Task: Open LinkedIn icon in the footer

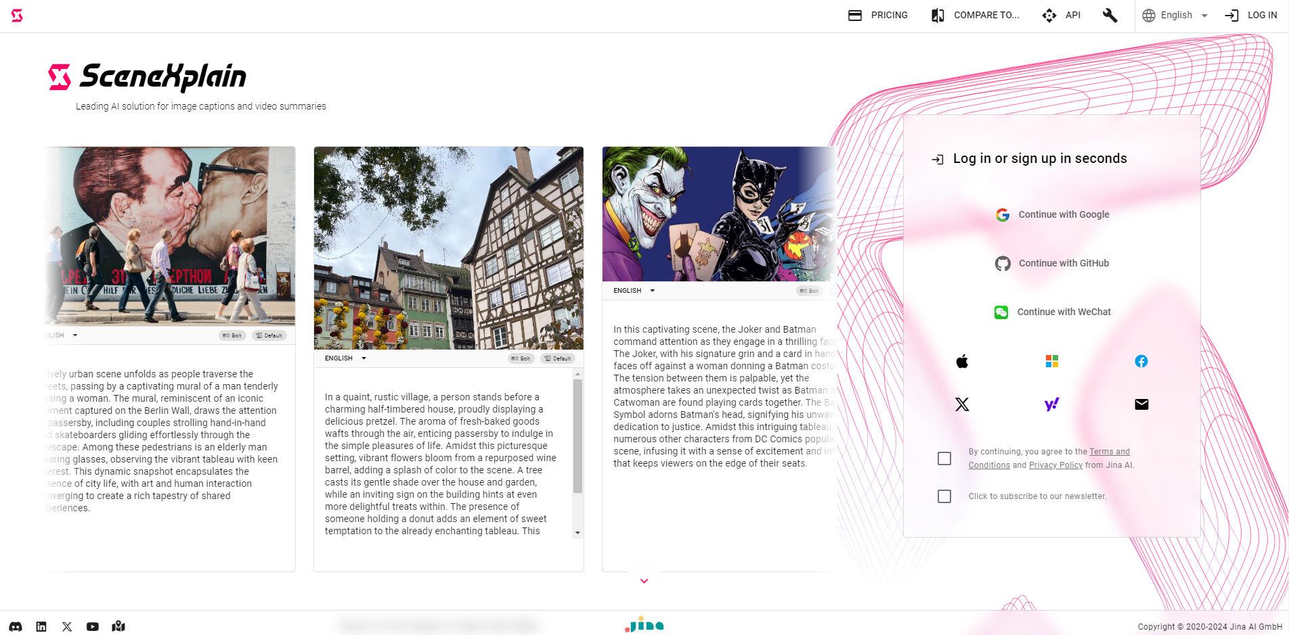Action: pos(41,627)
